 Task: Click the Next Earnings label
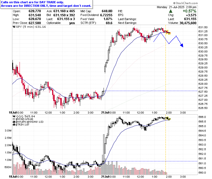(x=127, y=23)
